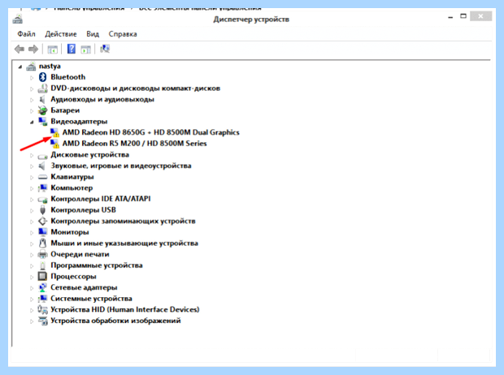504x375 pixels.
Task: Click the Клавиатуры keyboard icon
Action: [42, 177]
